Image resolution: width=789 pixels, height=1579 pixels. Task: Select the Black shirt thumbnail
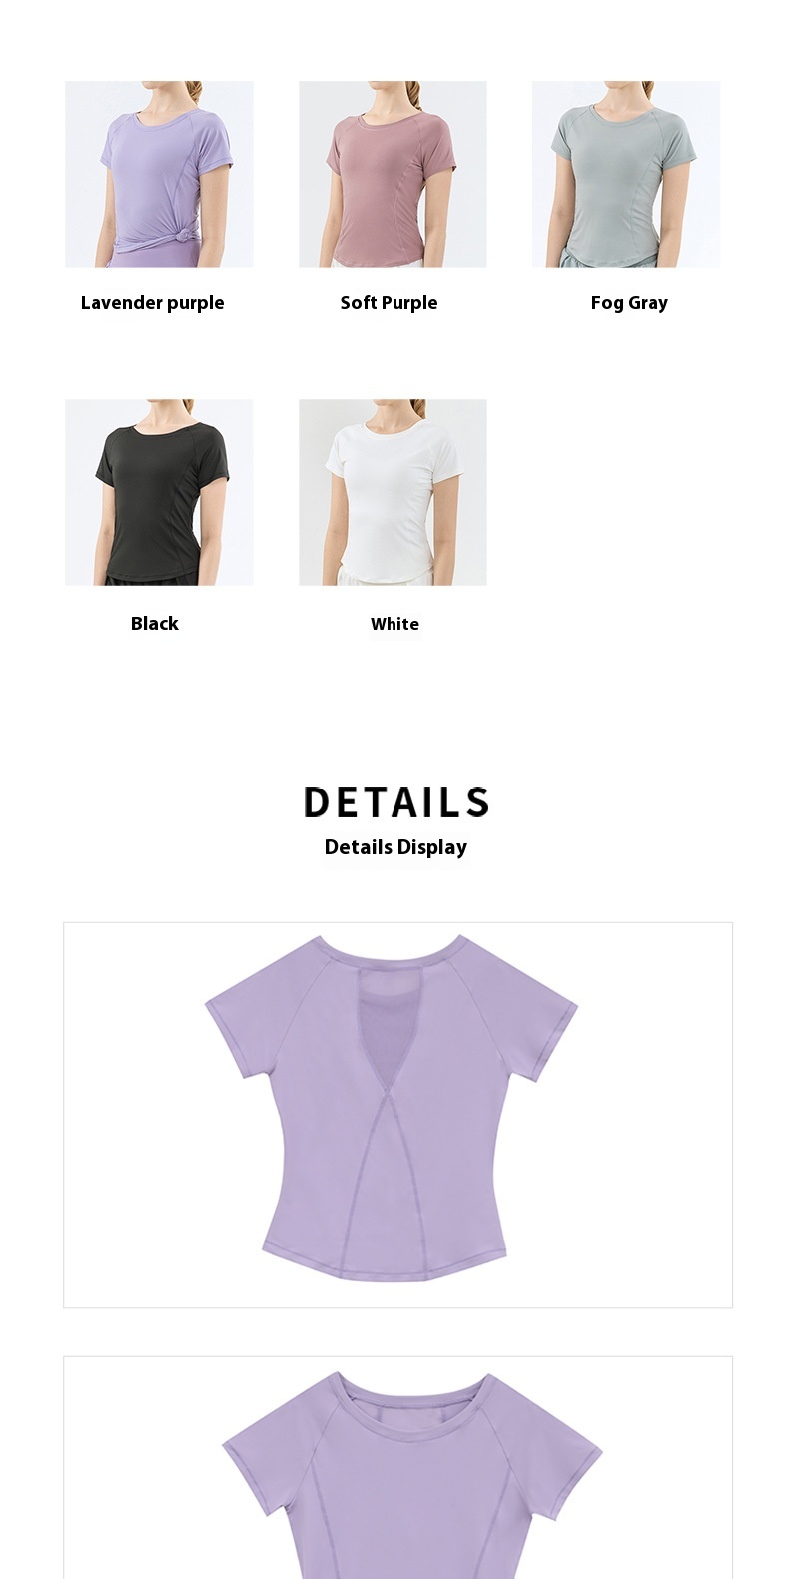tap(159, 492)
